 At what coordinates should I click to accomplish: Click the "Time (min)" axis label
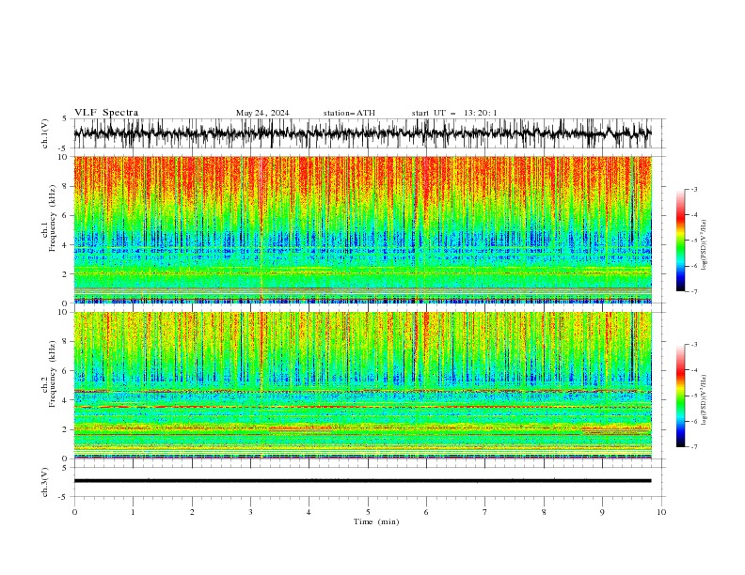pyautogui.click(x=376, y=521)
